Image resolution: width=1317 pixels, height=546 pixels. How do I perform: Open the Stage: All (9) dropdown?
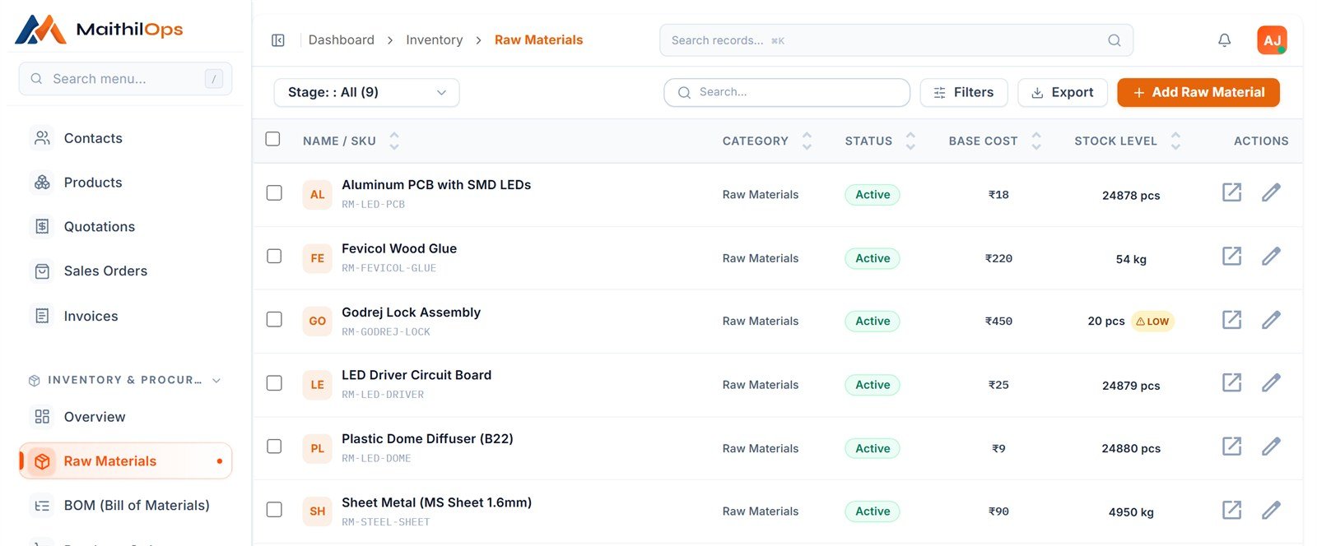click(366, 92)
